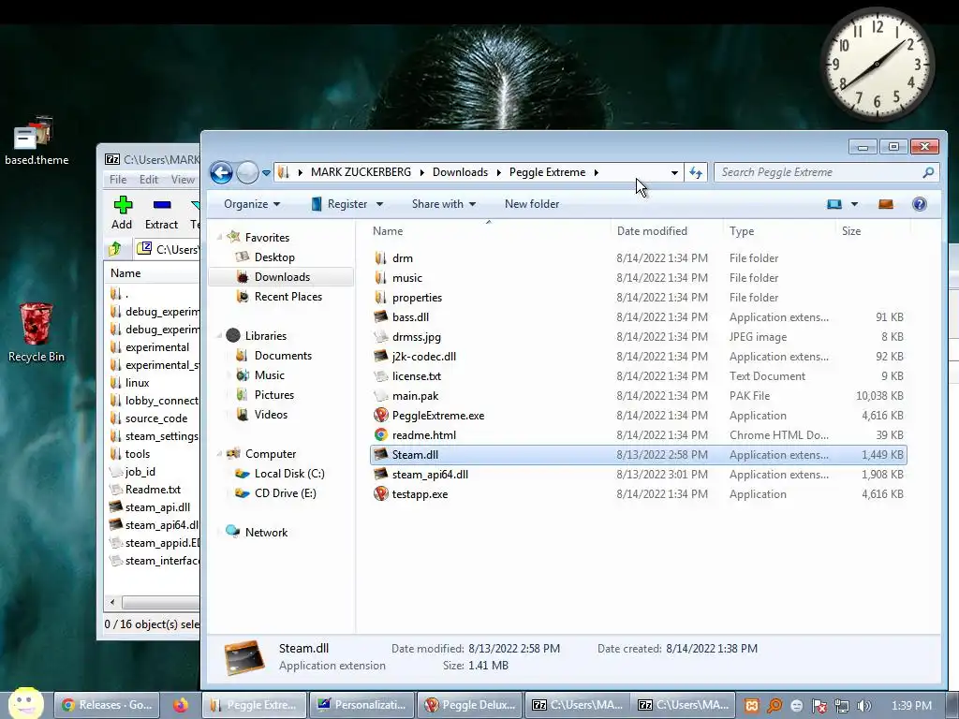Select the music folder in file list

407,277
